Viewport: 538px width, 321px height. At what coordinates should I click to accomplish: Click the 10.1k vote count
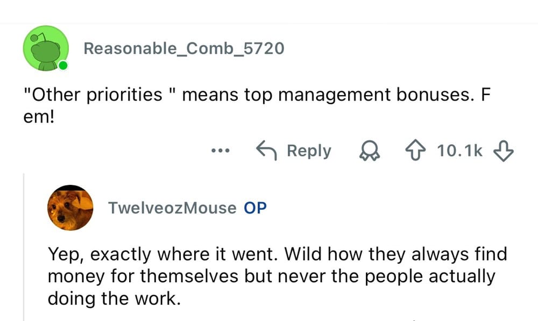coord(460,151)
